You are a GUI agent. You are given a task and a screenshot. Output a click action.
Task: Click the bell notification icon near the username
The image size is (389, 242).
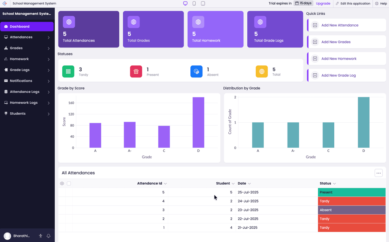coord(48,236)
